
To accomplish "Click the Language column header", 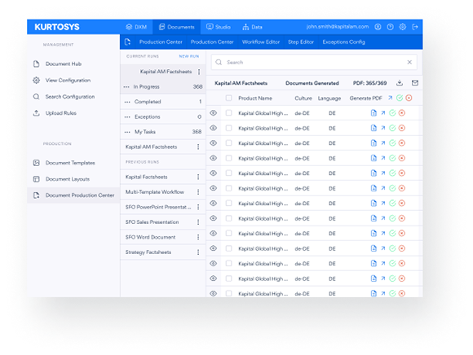I will (x=329, y=99).
